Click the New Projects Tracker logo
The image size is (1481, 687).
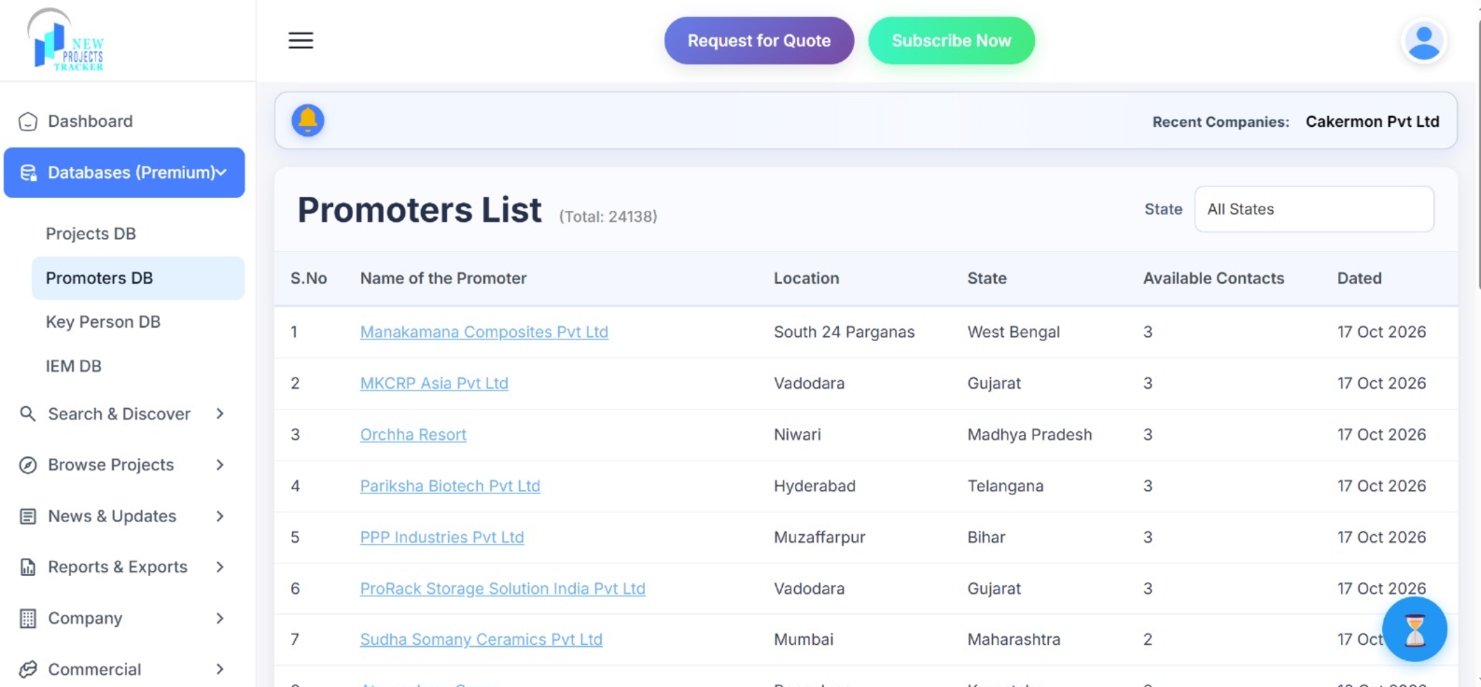(65, 40)
